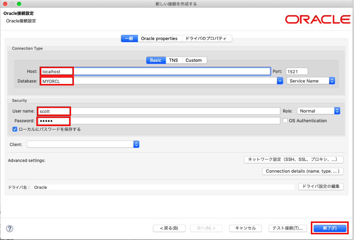Click the red close window button
Image resolution: width=354 pixels, height=240 pixels.
pyautogui.click(x=5, y=4)
